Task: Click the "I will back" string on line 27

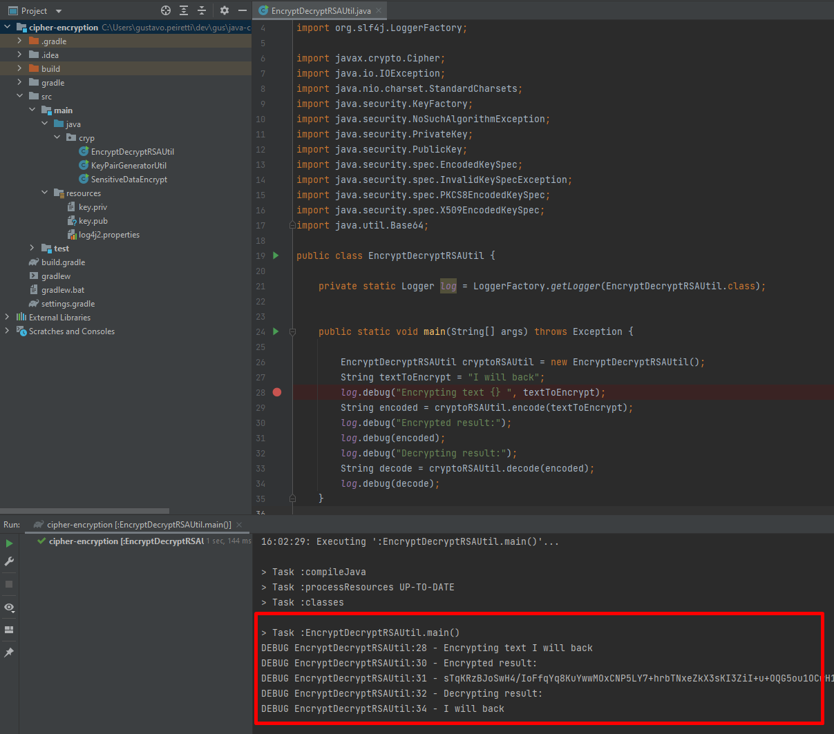Action: [504, 377]
